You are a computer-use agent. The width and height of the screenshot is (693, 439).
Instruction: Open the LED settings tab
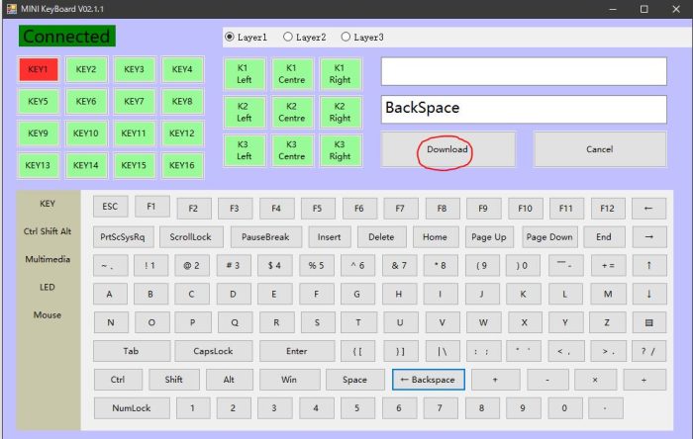[x=48, y=287]
